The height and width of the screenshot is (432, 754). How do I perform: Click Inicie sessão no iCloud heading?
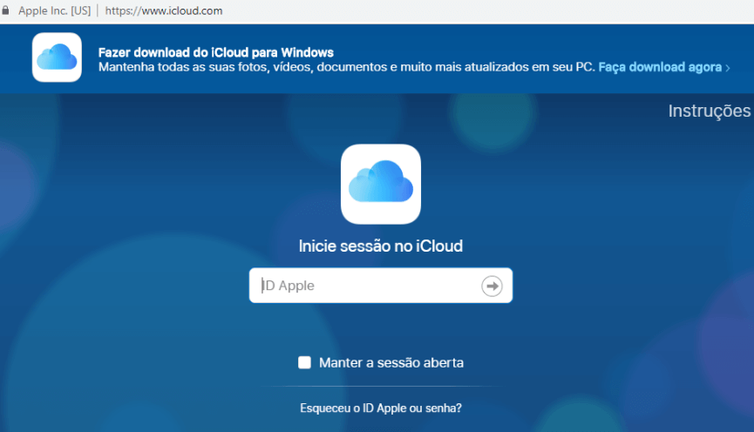[381, 246]
